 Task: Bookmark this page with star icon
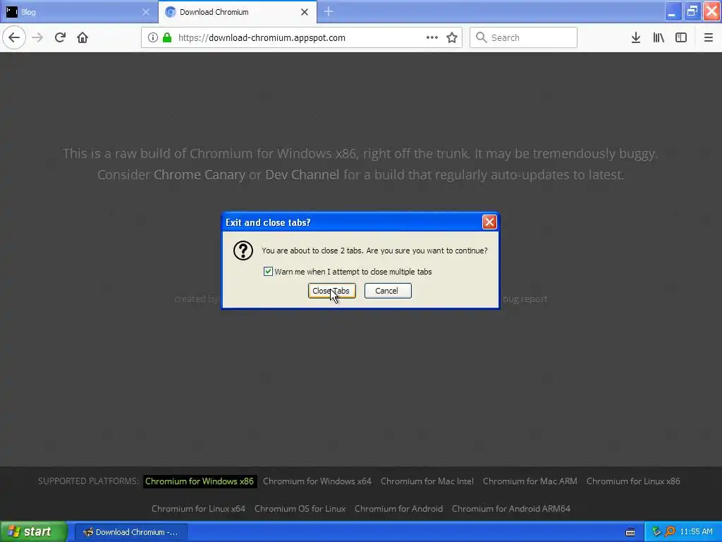coord(452,37)
